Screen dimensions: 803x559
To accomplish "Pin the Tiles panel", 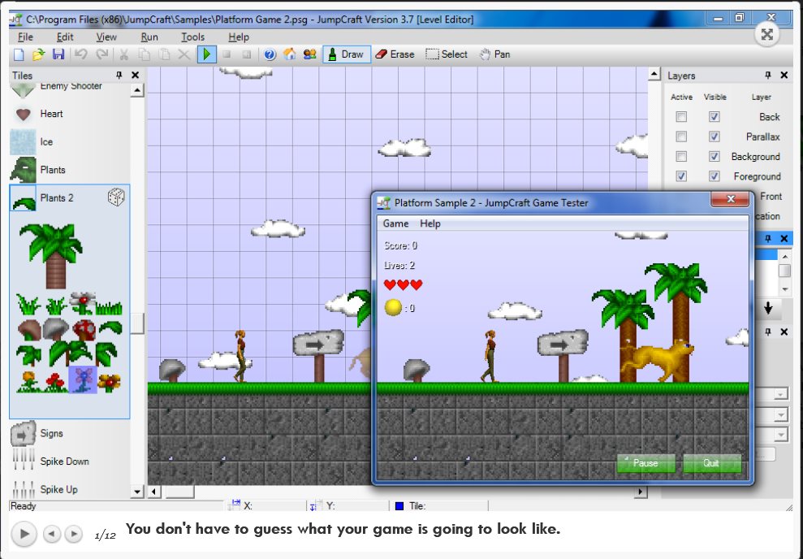I will pyautogui.click(x=119, y=76).
